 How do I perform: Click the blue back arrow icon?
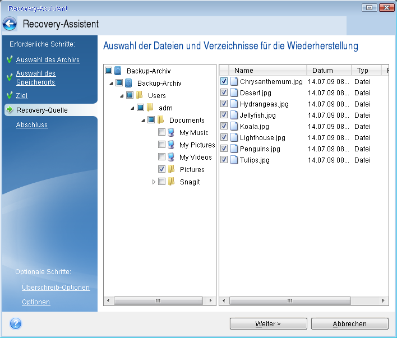[10, 24]
